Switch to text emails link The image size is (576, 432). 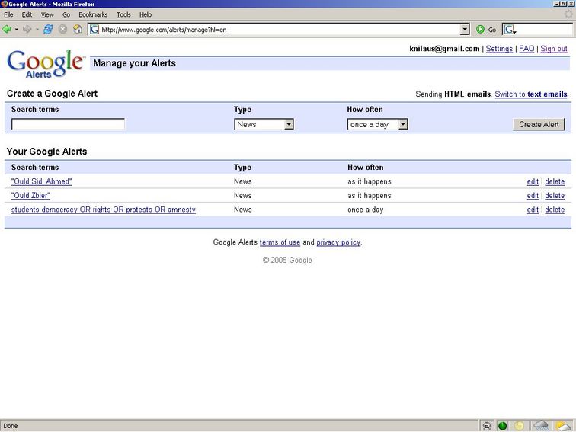(x=531, y=94)
